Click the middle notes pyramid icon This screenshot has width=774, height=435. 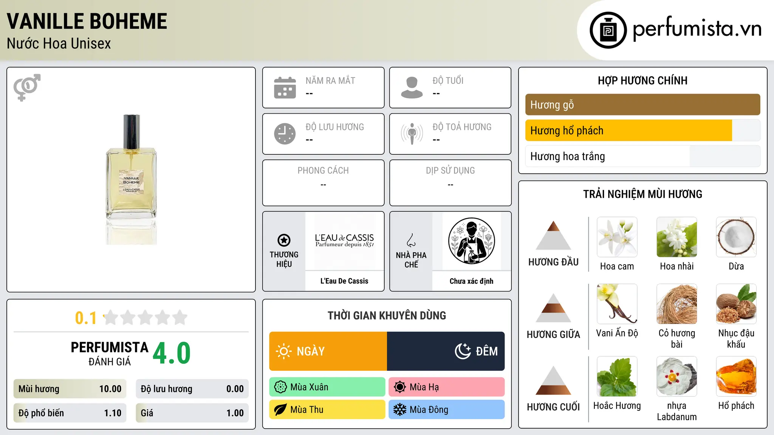point(553,308)
